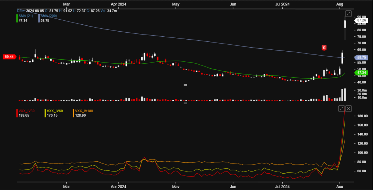Click the tall white August 5 candlestick
The height and width of the screenshot is (190, 373).
(345, 24)
